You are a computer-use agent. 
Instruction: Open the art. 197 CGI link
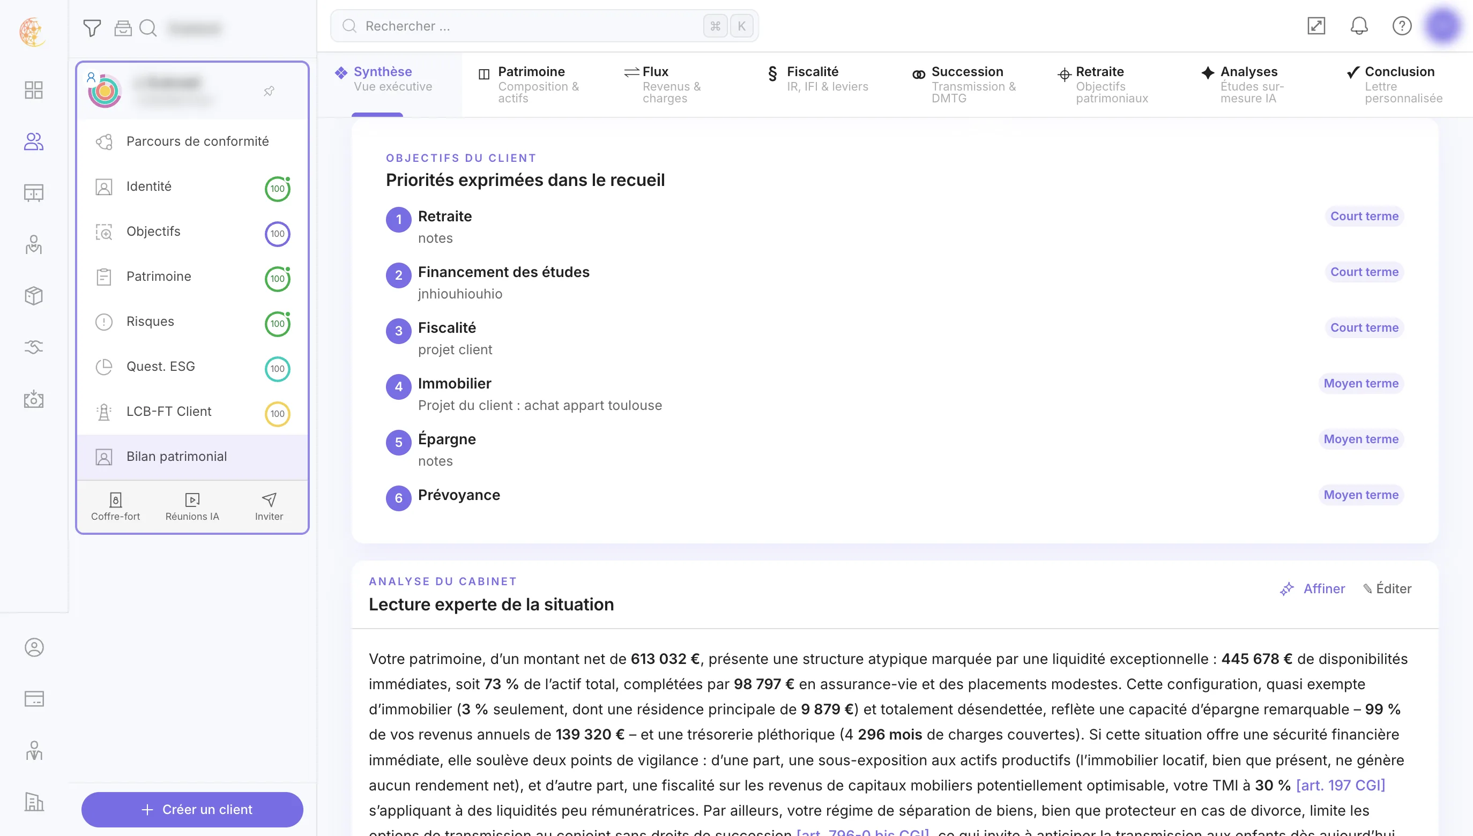point(1341,785)
